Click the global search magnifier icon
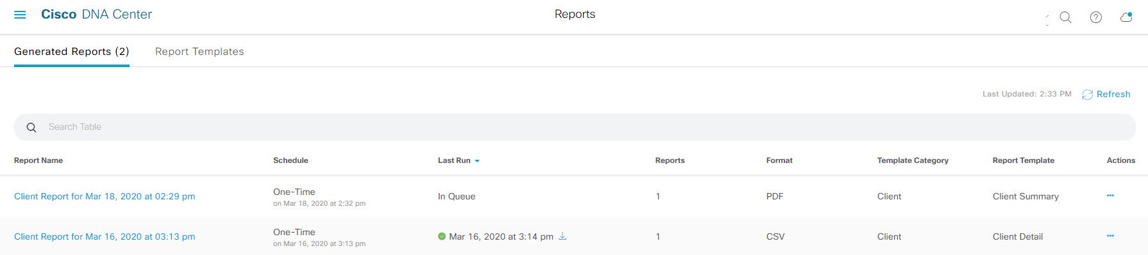The height and width of the screenshot is (255, 1148). point(1065,17)
